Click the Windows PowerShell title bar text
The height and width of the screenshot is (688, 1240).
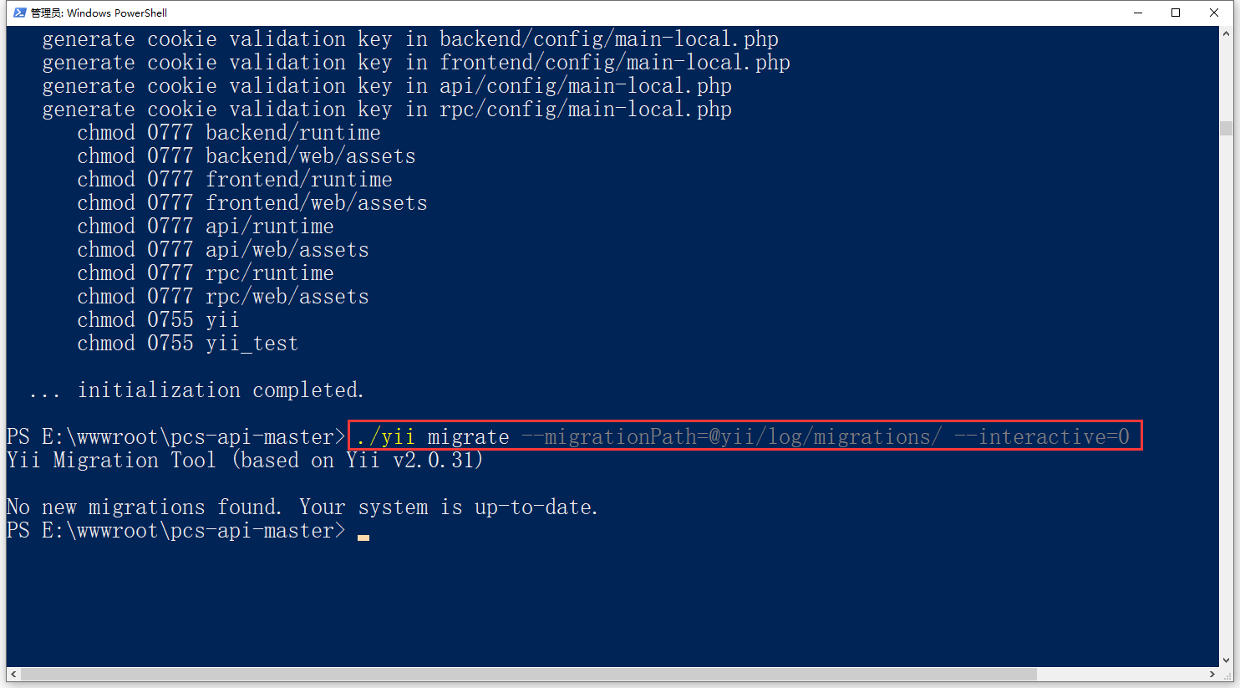point(99,13)
